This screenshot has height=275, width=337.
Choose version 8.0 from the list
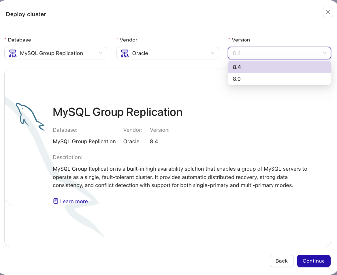[237, 79]
